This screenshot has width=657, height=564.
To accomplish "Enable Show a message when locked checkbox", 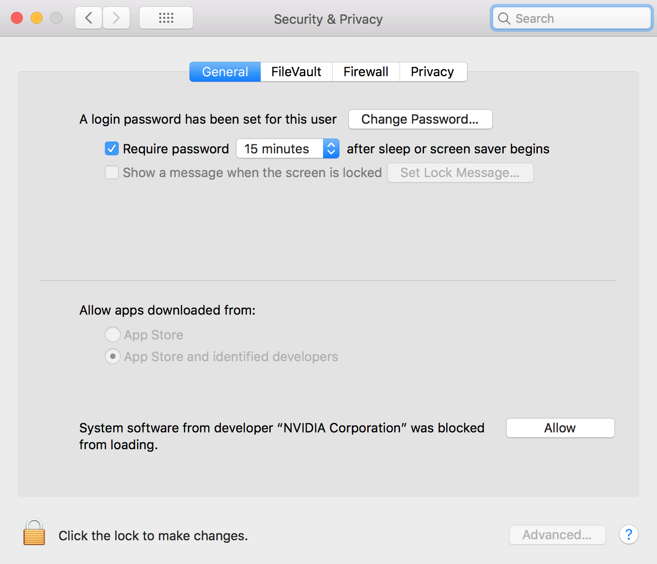I will tap(112, 172).
